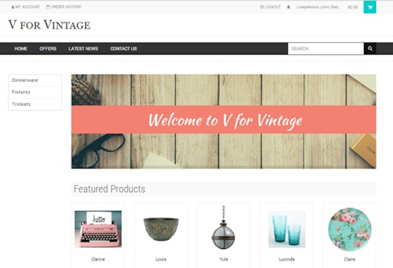Open the Offers menu item
Screen dimensions: 393x268
tap(48, 48)
